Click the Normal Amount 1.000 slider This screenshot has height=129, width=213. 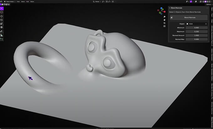[197, 35]
